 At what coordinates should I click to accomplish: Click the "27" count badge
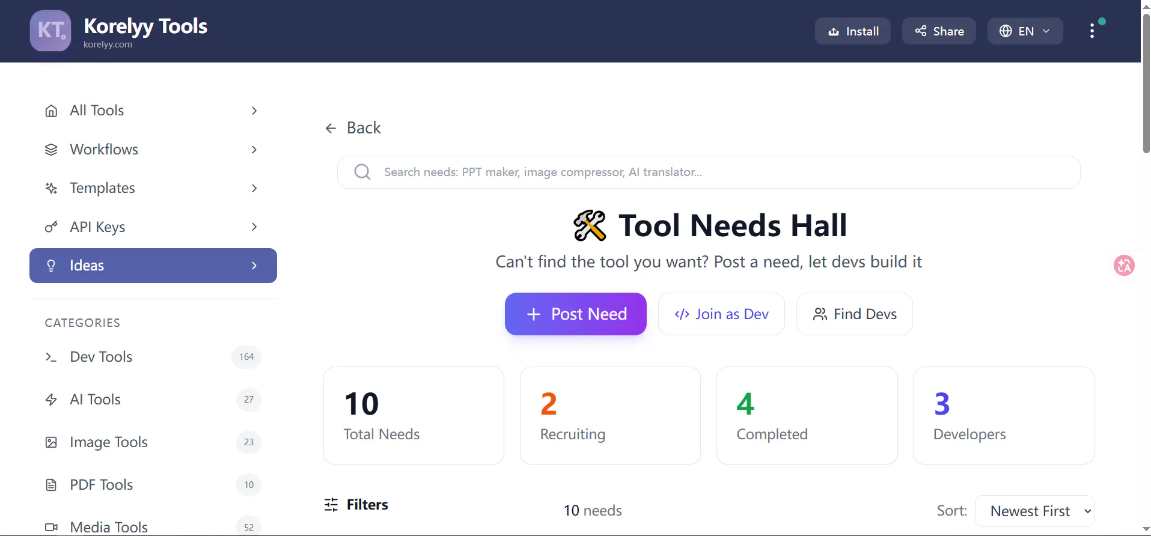coord(249,400)
